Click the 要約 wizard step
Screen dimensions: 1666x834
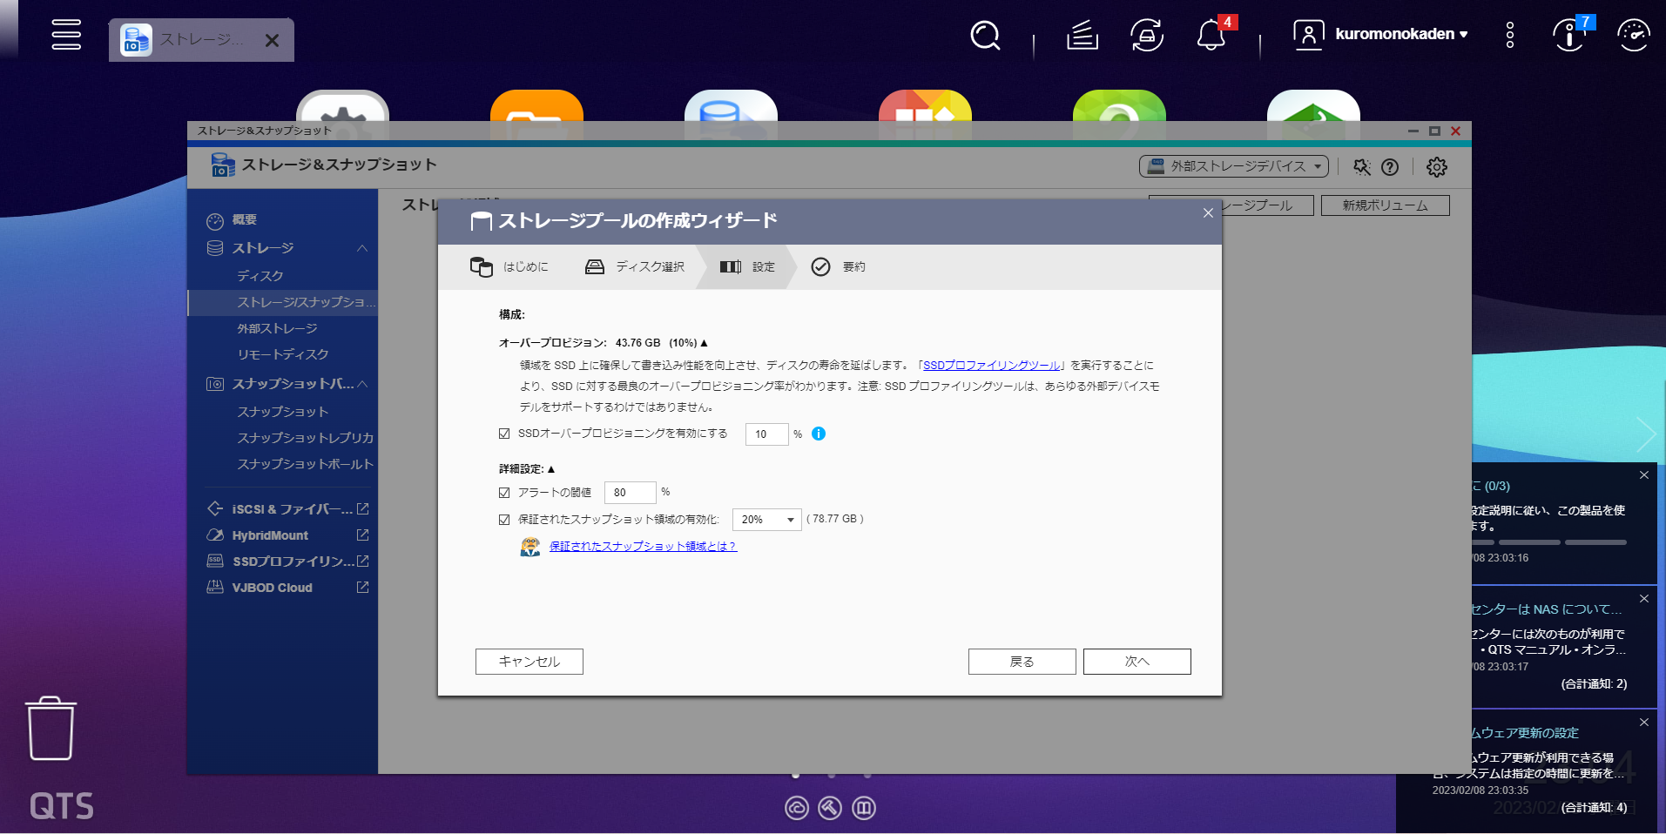[x=838, y=266]
